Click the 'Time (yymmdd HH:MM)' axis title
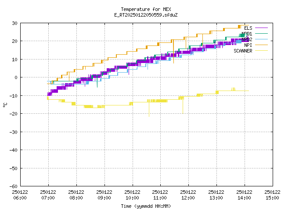 146,206
